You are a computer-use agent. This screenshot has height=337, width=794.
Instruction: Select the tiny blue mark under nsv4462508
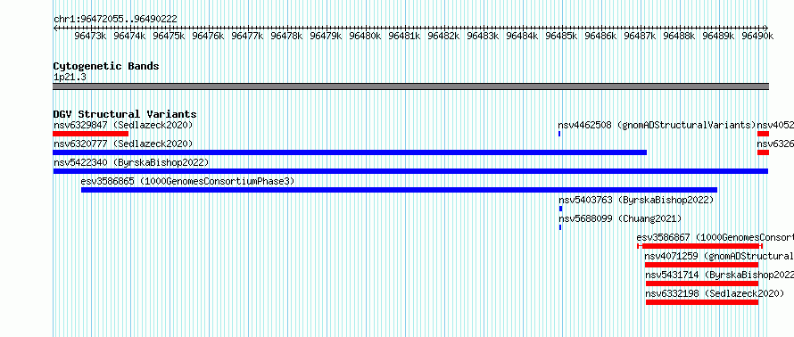[559, 134]
